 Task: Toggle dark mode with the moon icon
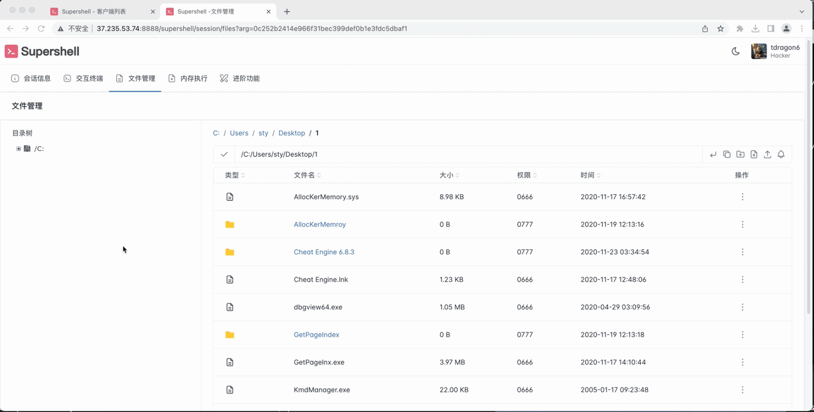click(x=736, y=51)
